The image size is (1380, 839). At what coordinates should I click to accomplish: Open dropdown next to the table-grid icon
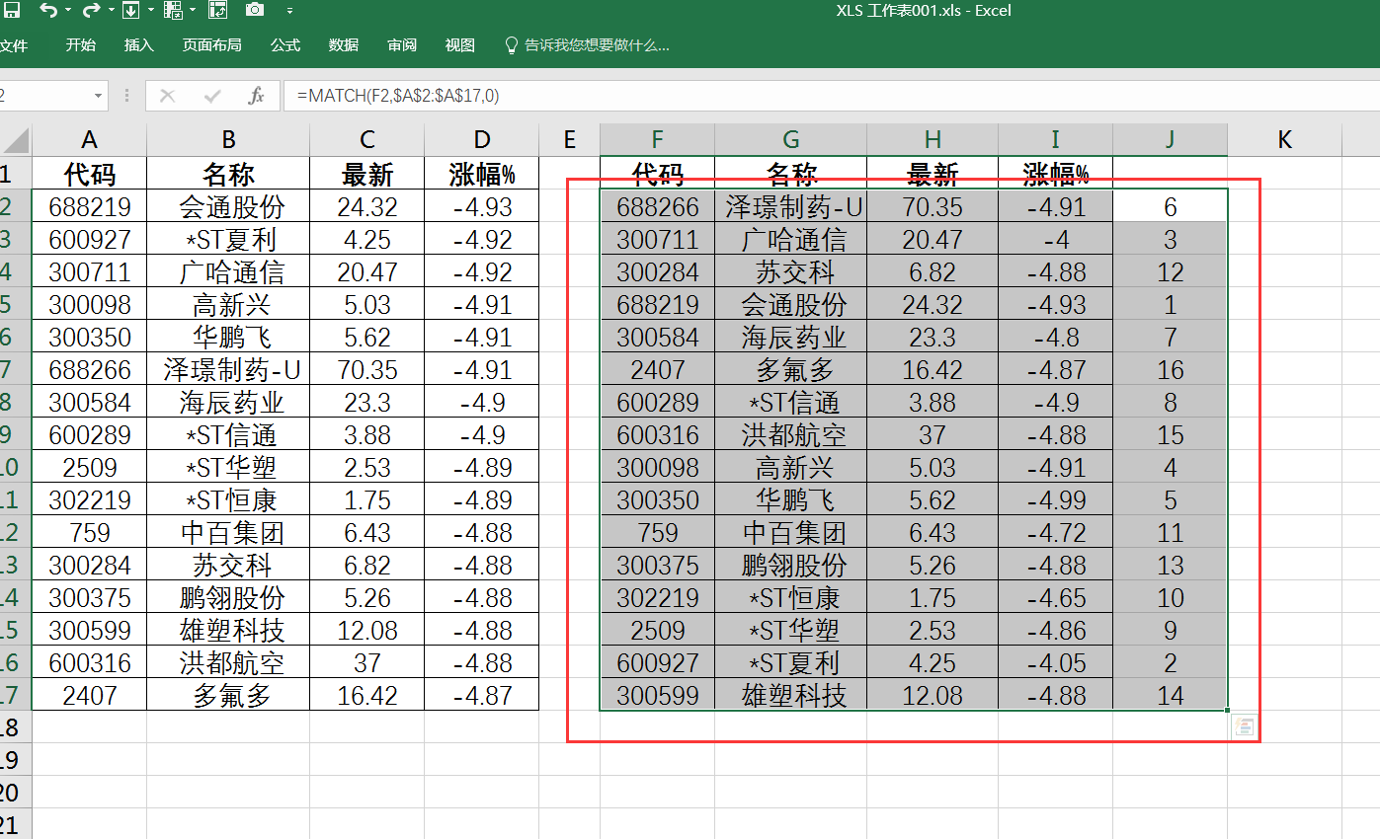click(x=192, y=11)
